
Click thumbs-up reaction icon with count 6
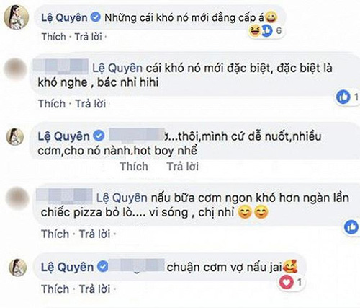[x=267, y=31]
